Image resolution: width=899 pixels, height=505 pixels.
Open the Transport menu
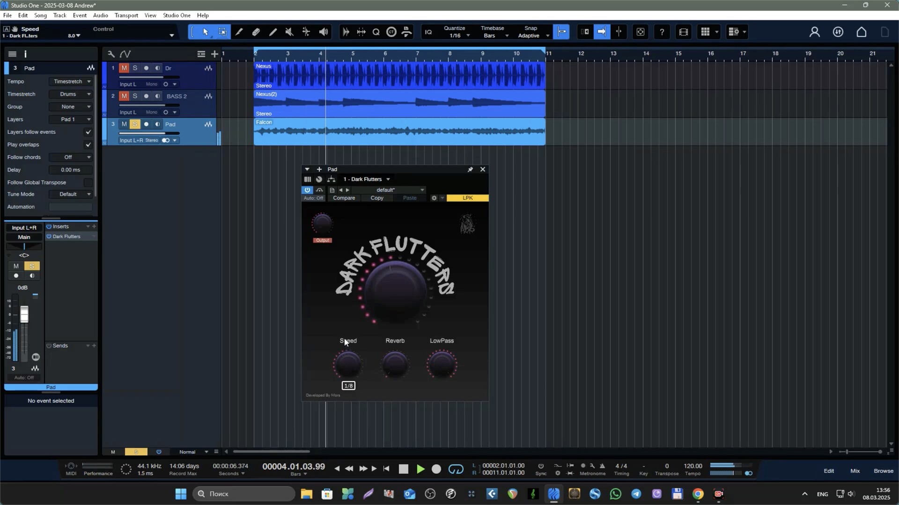[126, 15]
